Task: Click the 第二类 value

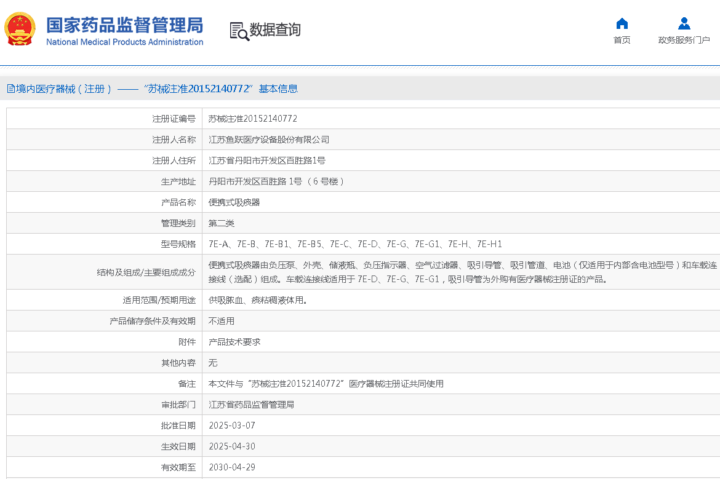Action: click(222, 223)
